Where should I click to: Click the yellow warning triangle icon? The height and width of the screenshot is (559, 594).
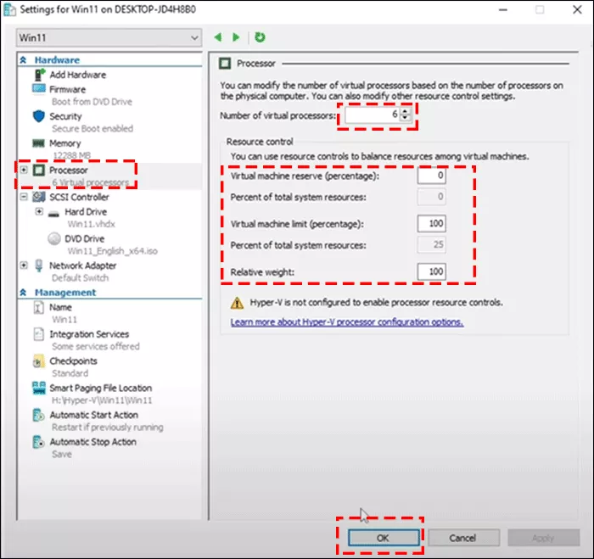tap(237, 303)
